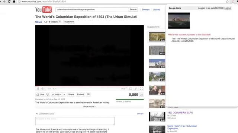238x133 pixels.
Task: Bookmark this page with the star icon
Action: (227, 1)
